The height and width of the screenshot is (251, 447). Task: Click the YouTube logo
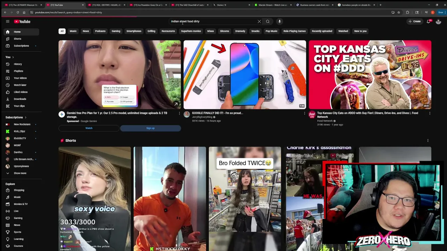(22, 21)
